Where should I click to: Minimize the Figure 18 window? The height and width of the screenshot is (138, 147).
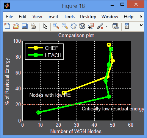pos(112,5)
